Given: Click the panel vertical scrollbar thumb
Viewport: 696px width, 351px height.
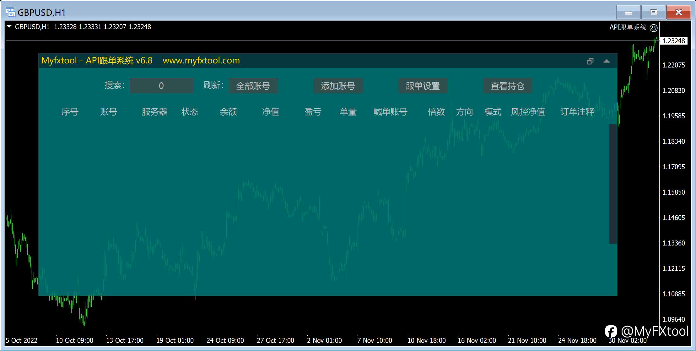Looking at the screenshot, I should click(613, 184).
